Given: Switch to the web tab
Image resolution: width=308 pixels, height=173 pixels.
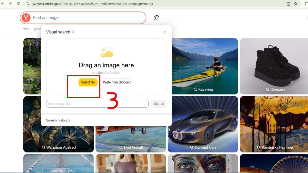Looking at the screenshot, I should (x=26, y=29).
